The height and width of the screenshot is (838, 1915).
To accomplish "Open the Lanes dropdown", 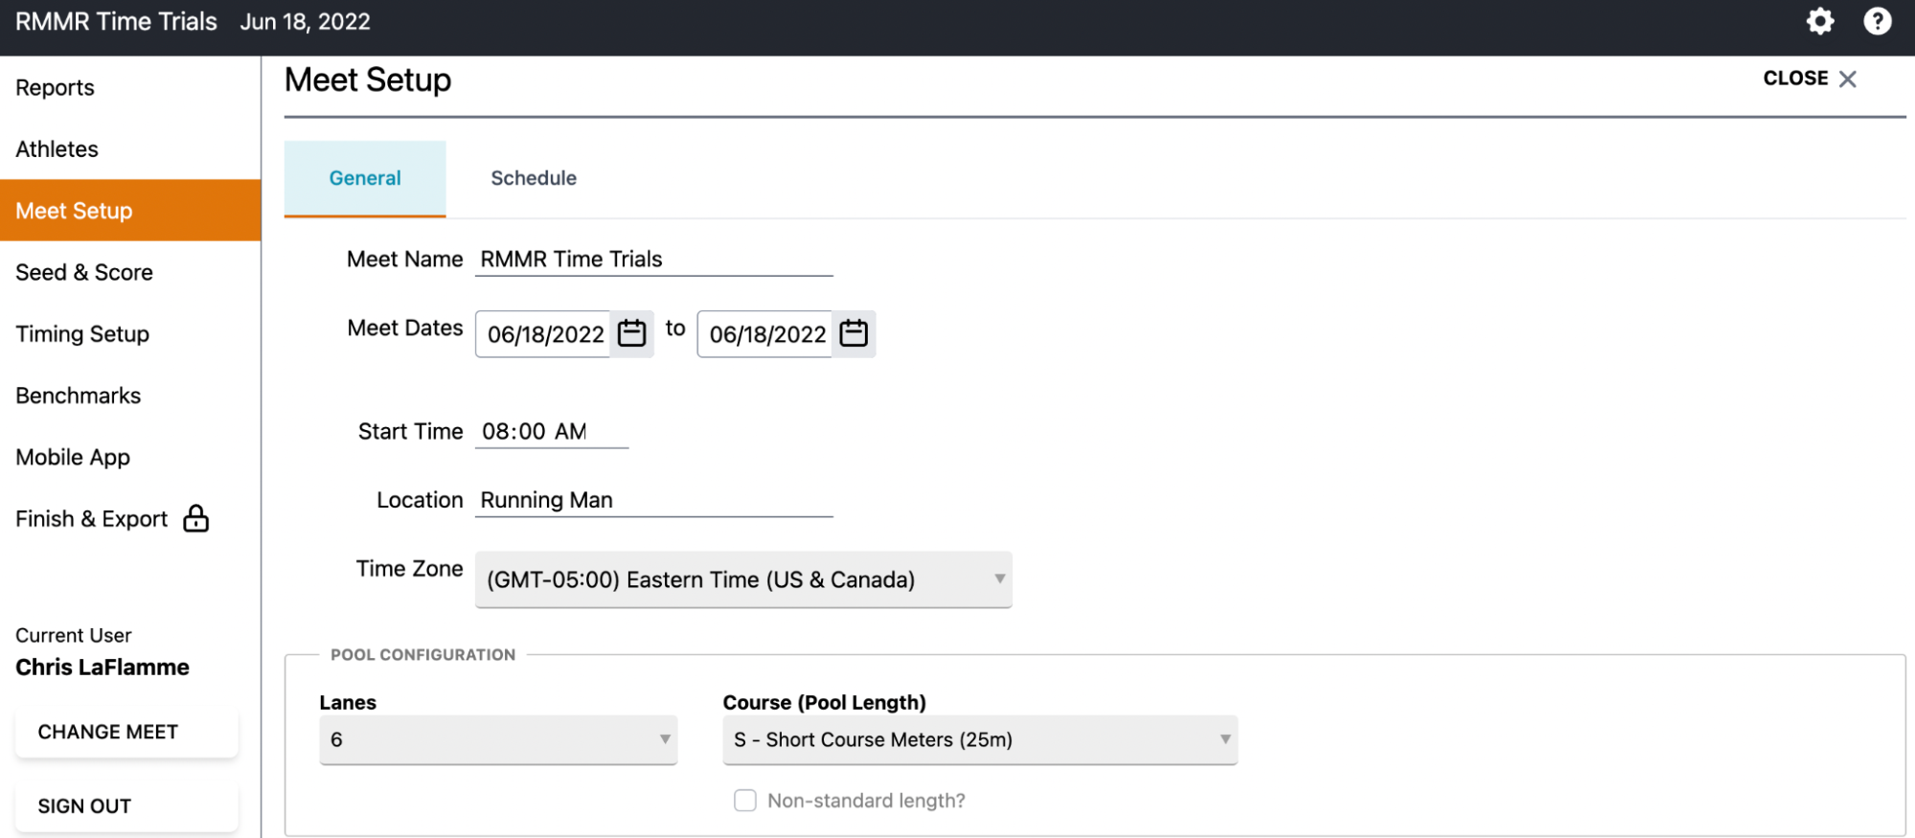I will pos(497,739).
